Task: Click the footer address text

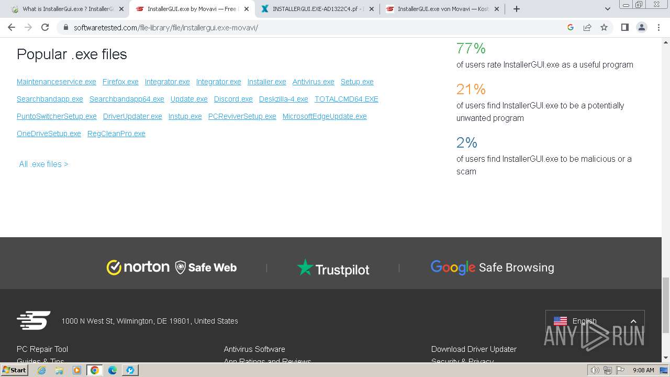Action: pyautogui.click(x=150, y=321)
